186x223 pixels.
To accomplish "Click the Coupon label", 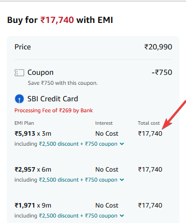I will tap(40, 72).
